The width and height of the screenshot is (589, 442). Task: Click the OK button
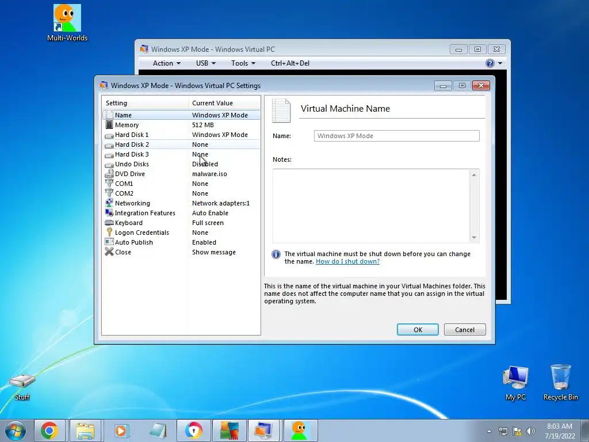click(x=418, y=330)
